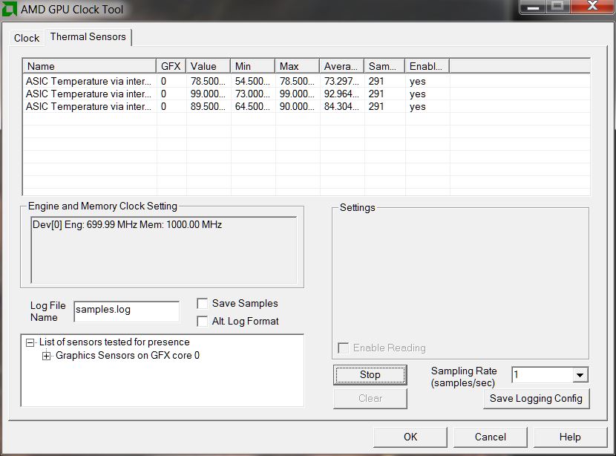
Task: Click List of sensors tested for presence label
Action: tap(114, 342)
